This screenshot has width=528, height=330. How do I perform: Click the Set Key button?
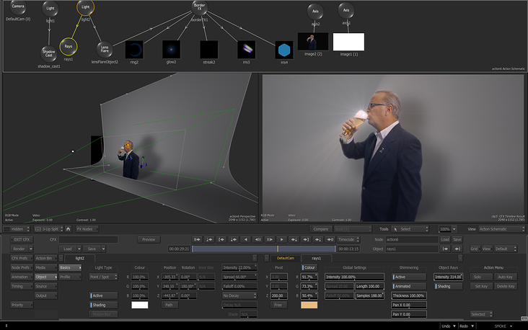481,286
